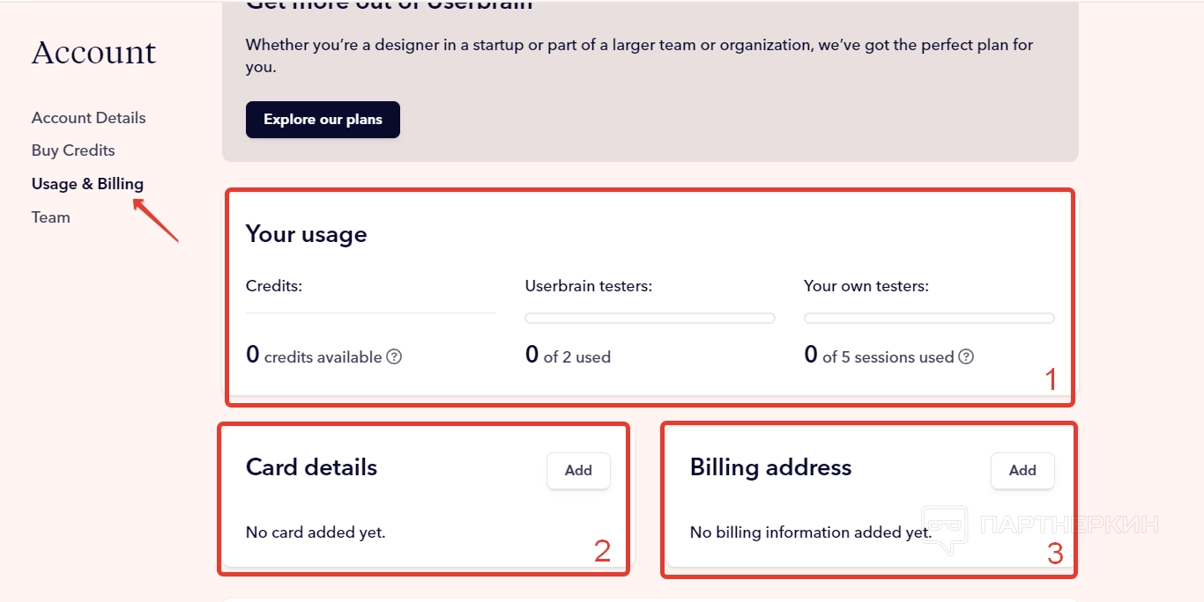Open the Team section
Viewport: 1204px width, 602px height.
pyautogui.click(x=50, y=217)
